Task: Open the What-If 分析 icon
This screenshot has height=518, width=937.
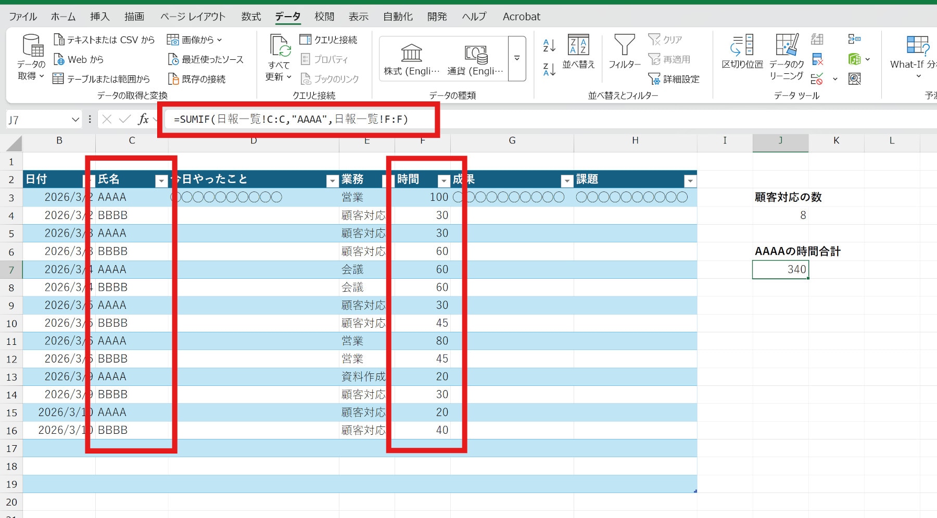Action: [917, 46]
